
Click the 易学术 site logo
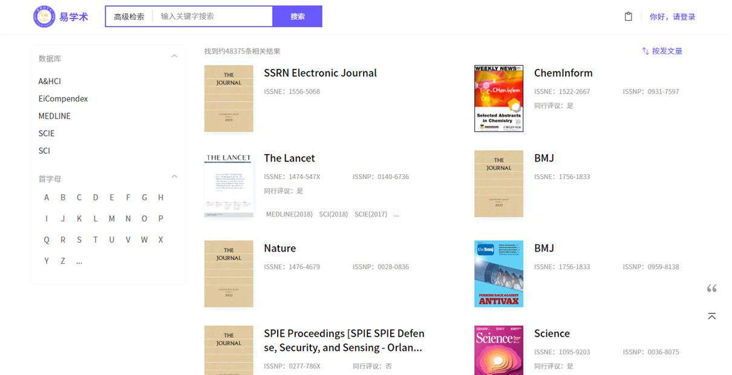[60, 16]
